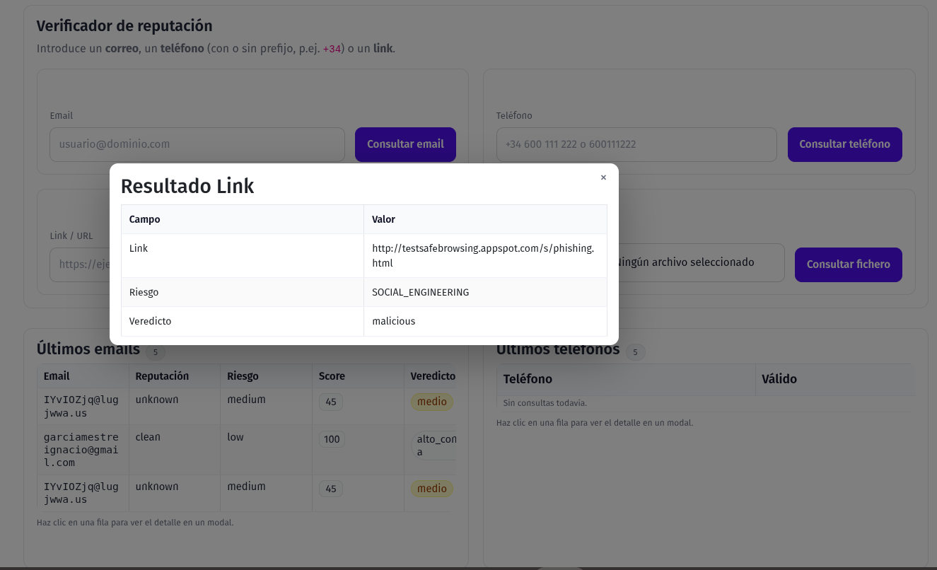
Task: Focus the Email input field
Action: click(x=197, y=144)
